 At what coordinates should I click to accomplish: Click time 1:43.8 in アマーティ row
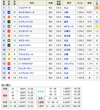pos(80,78)
